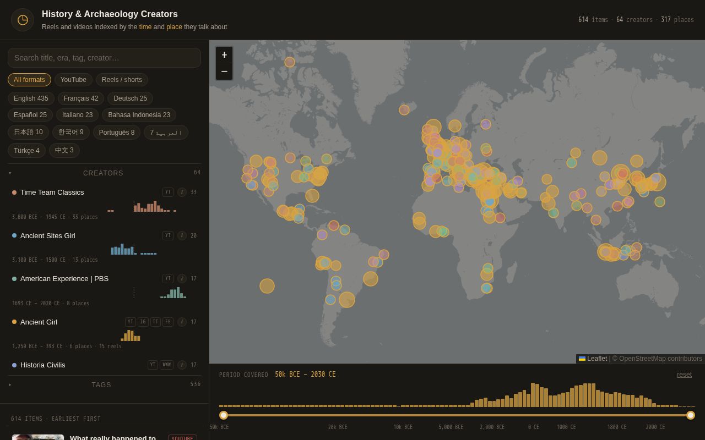This screenshot has width=705, height=440.
Task: Filter by Reels / shorts format
Action: pos(122,80)
